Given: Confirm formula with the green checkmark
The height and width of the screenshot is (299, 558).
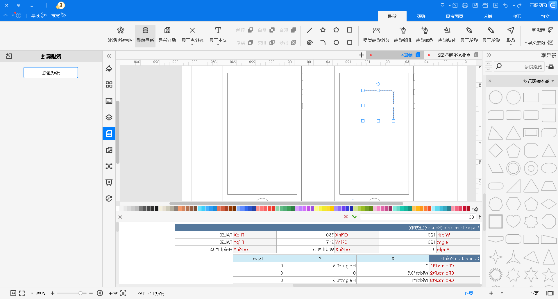Looking at the screenshot, I should pos(354,217).
